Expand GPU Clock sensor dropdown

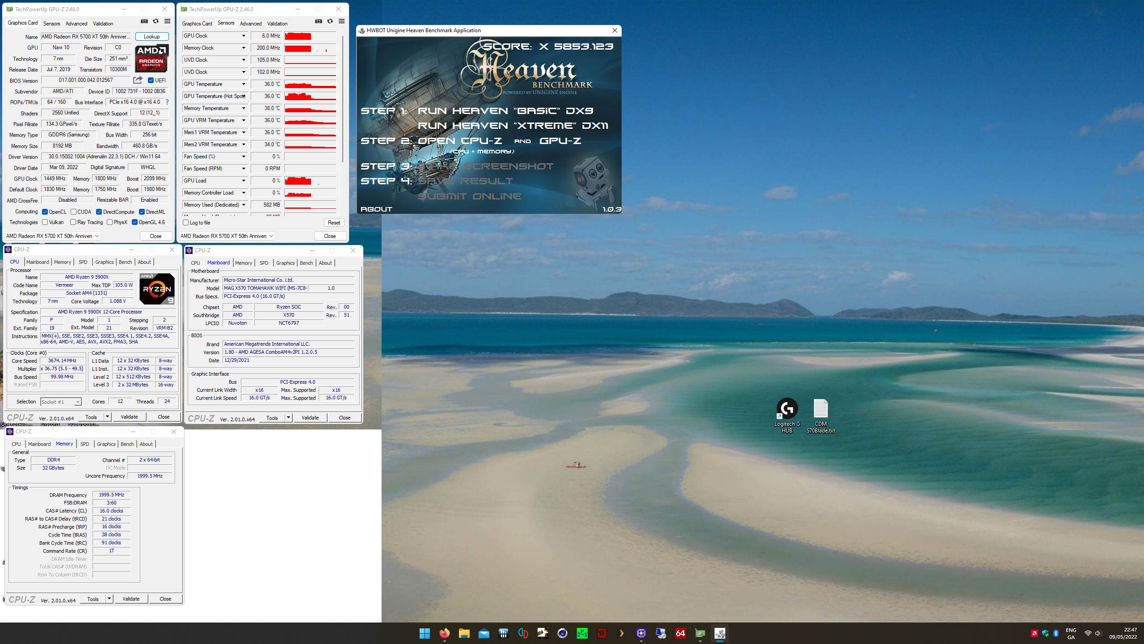(x=244, y=36)
